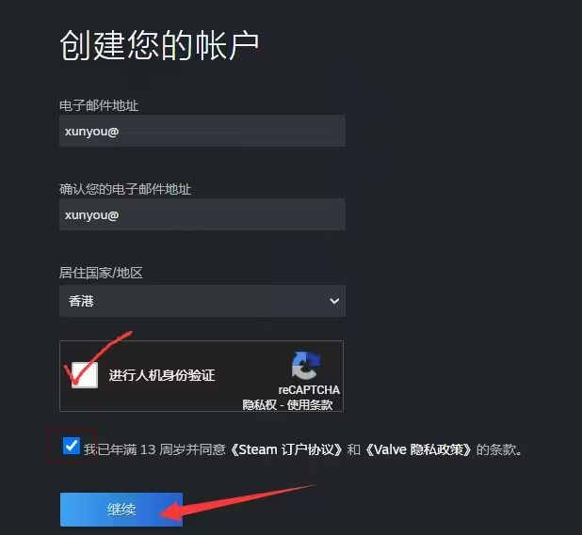
Task: Click the red arrow pointing at 继续
Action: pyautogui.click(x=237, y=502)
